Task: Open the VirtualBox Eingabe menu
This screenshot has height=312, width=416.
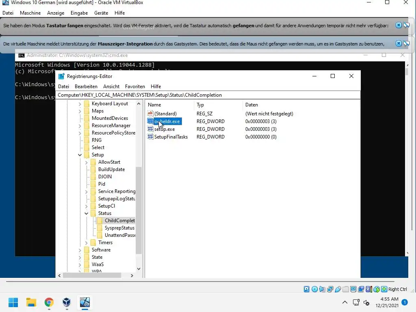Action: point(79,13)
